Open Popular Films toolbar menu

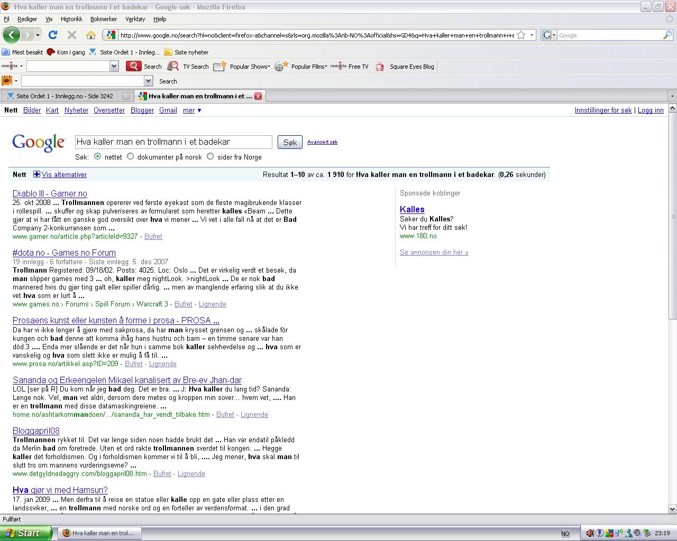point(301,66)
